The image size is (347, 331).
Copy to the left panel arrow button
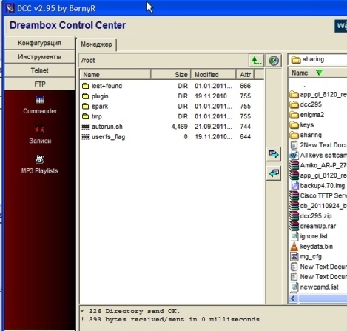click(274, 173)
